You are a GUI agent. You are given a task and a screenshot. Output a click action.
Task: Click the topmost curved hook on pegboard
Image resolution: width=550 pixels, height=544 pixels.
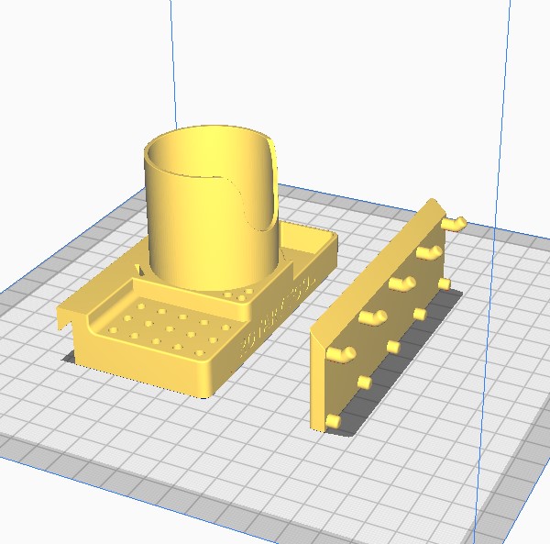click(x=454, y=222)
